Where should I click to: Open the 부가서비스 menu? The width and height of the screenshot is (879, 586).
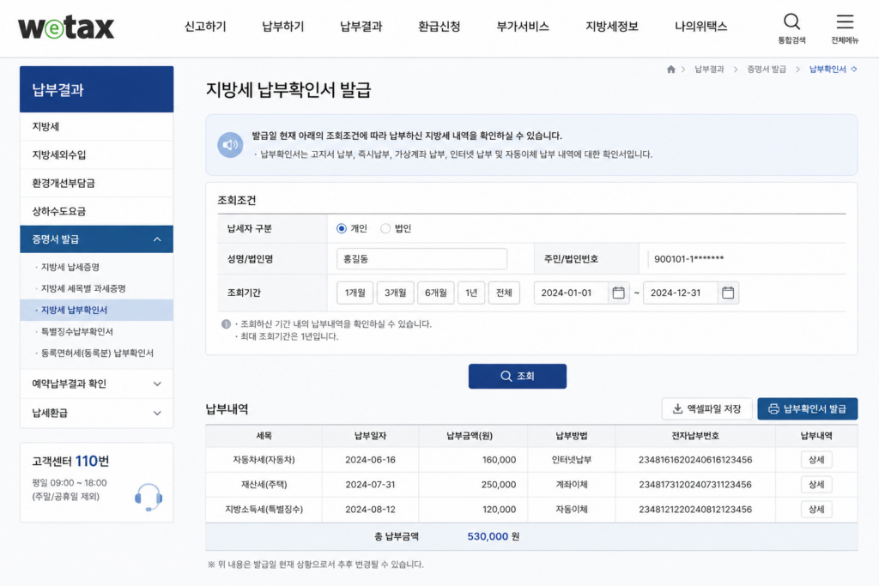coord(523,27)
